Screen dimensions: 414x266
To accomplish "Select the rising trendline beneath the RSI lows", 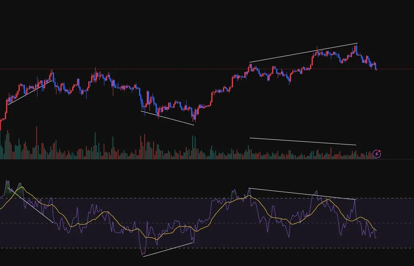I will coord(168,250).
